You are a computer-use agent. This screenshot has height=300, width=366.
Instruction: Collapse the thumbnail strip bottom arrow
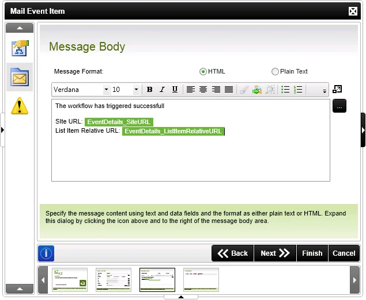click(181, 297)
